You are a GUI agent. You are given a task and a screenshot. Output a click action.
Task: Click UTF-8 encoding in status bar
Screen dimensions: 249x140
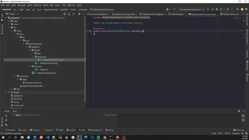[227, 133]
